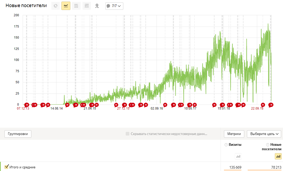The height and width of the screenshot is (171, 283).
Task: Select the line chart view
Action: click(x=66, y=6)
